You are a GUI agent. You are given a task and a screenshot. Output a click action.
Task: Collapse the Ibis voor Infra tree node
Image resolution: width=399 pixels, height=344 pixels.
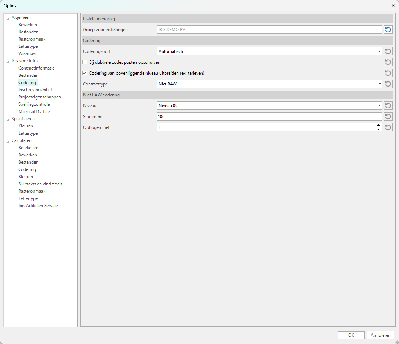(8, 61)
